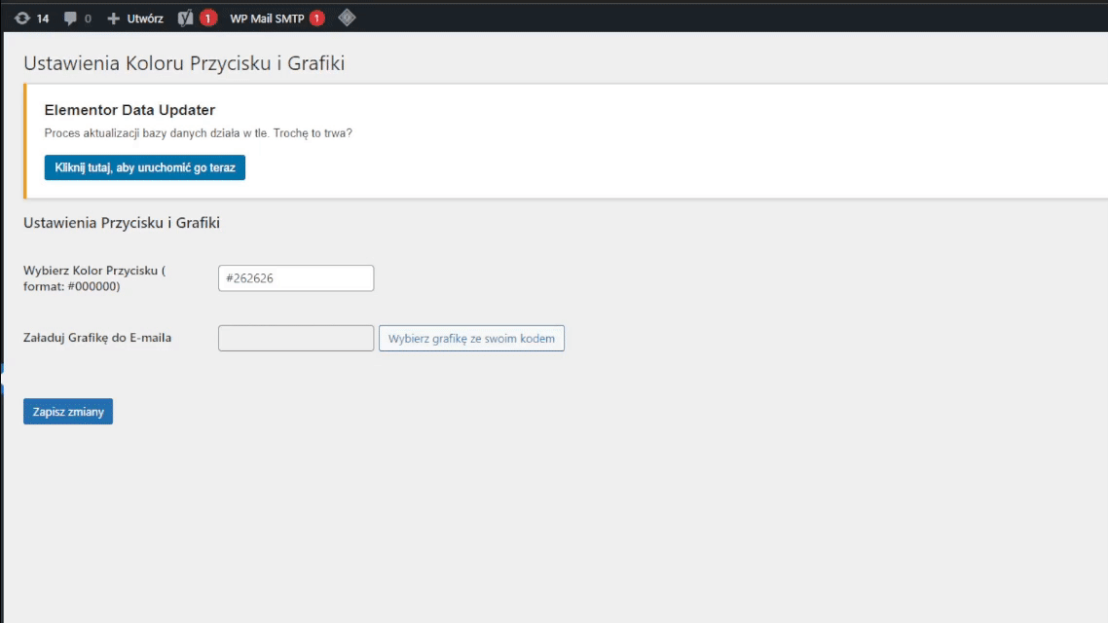The image size is (1108, 623).
Task: Click the diamond-shaped icon in admin bar
Action: pyautogui.click(x=347, y=18)
